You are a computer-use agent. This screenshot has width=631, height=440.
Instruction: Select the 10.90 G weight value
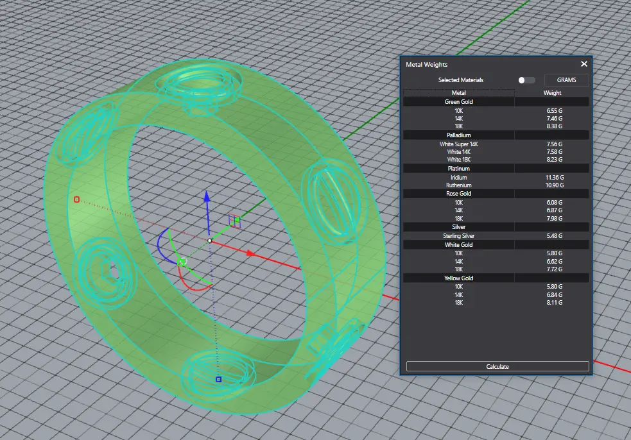click(x=555, y=185)
